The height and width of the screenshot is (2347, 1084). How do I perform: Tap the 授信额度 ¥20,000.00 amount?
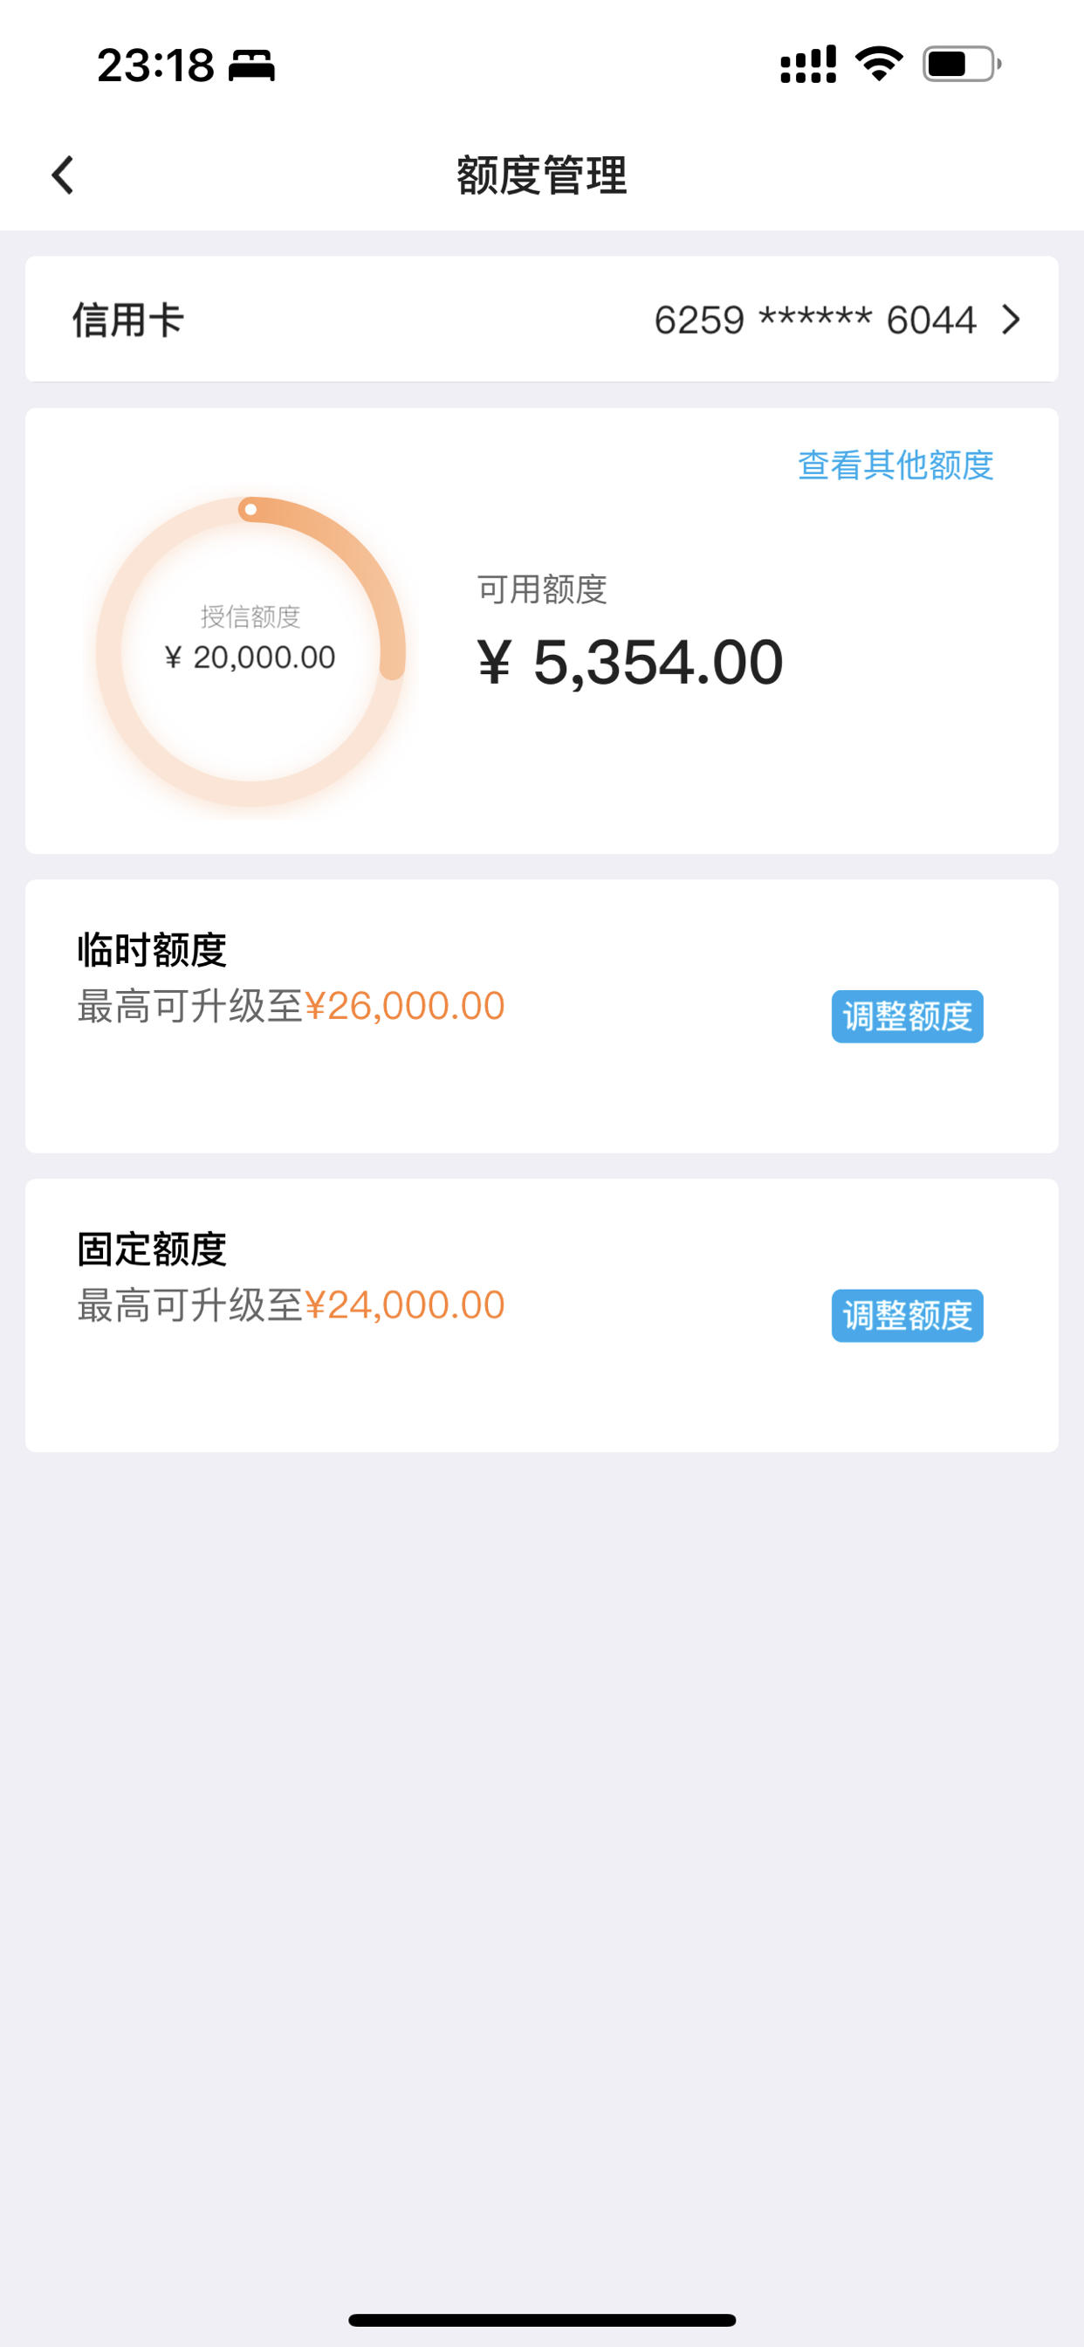[250, 657]
